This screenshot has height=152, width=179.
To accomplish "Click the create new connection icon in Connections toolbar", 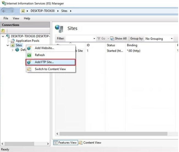I will 3,31.
